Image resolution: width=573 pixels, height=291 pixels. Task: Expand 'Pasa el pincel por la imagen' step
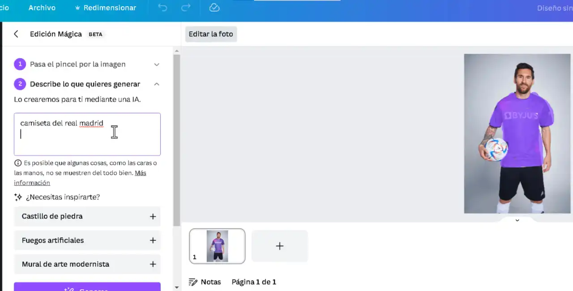click(157, 64)
